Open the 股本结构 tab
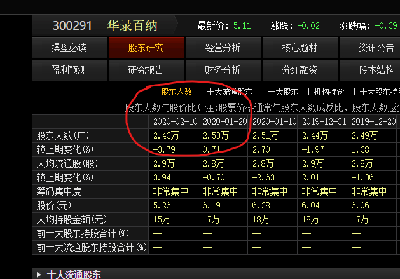This screenshot has height=279, width=400. pyautogui.click(x=370, y=70)
